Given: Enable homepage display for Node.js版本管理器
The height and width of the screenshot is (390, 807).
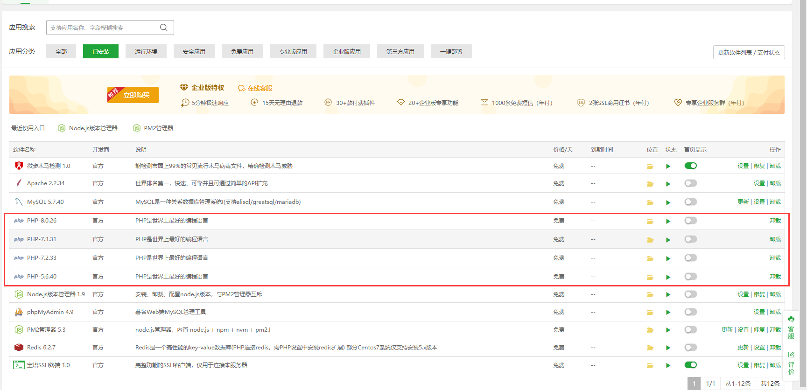Looking at the screenshot, I should click(691, 294).
